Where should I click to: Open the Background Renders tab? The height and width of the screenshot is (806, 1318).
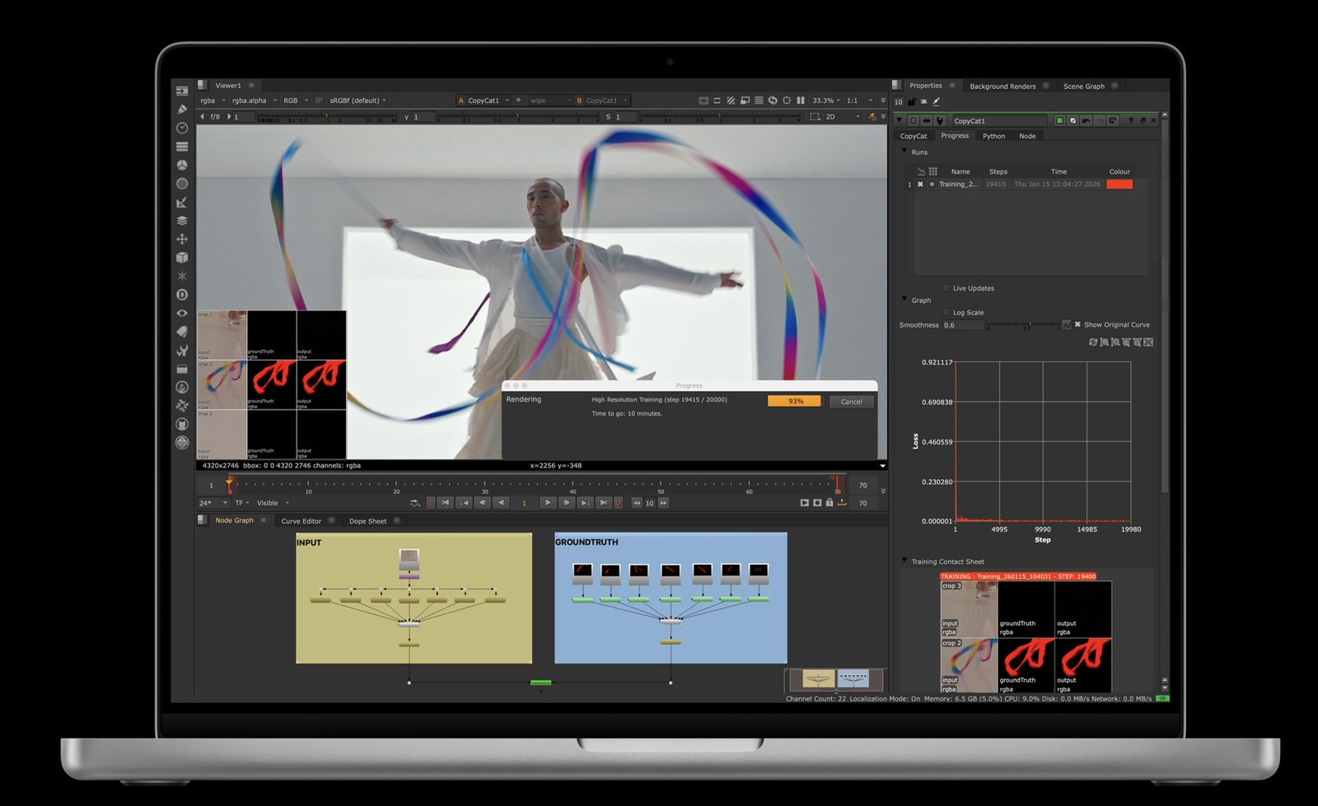(1003, 86)
